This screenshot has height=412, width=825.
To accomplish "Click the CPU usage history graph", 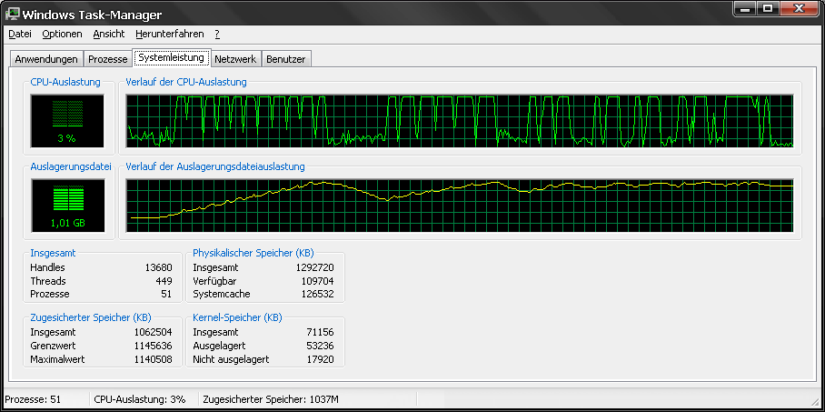I will click(x=460, y=121).
